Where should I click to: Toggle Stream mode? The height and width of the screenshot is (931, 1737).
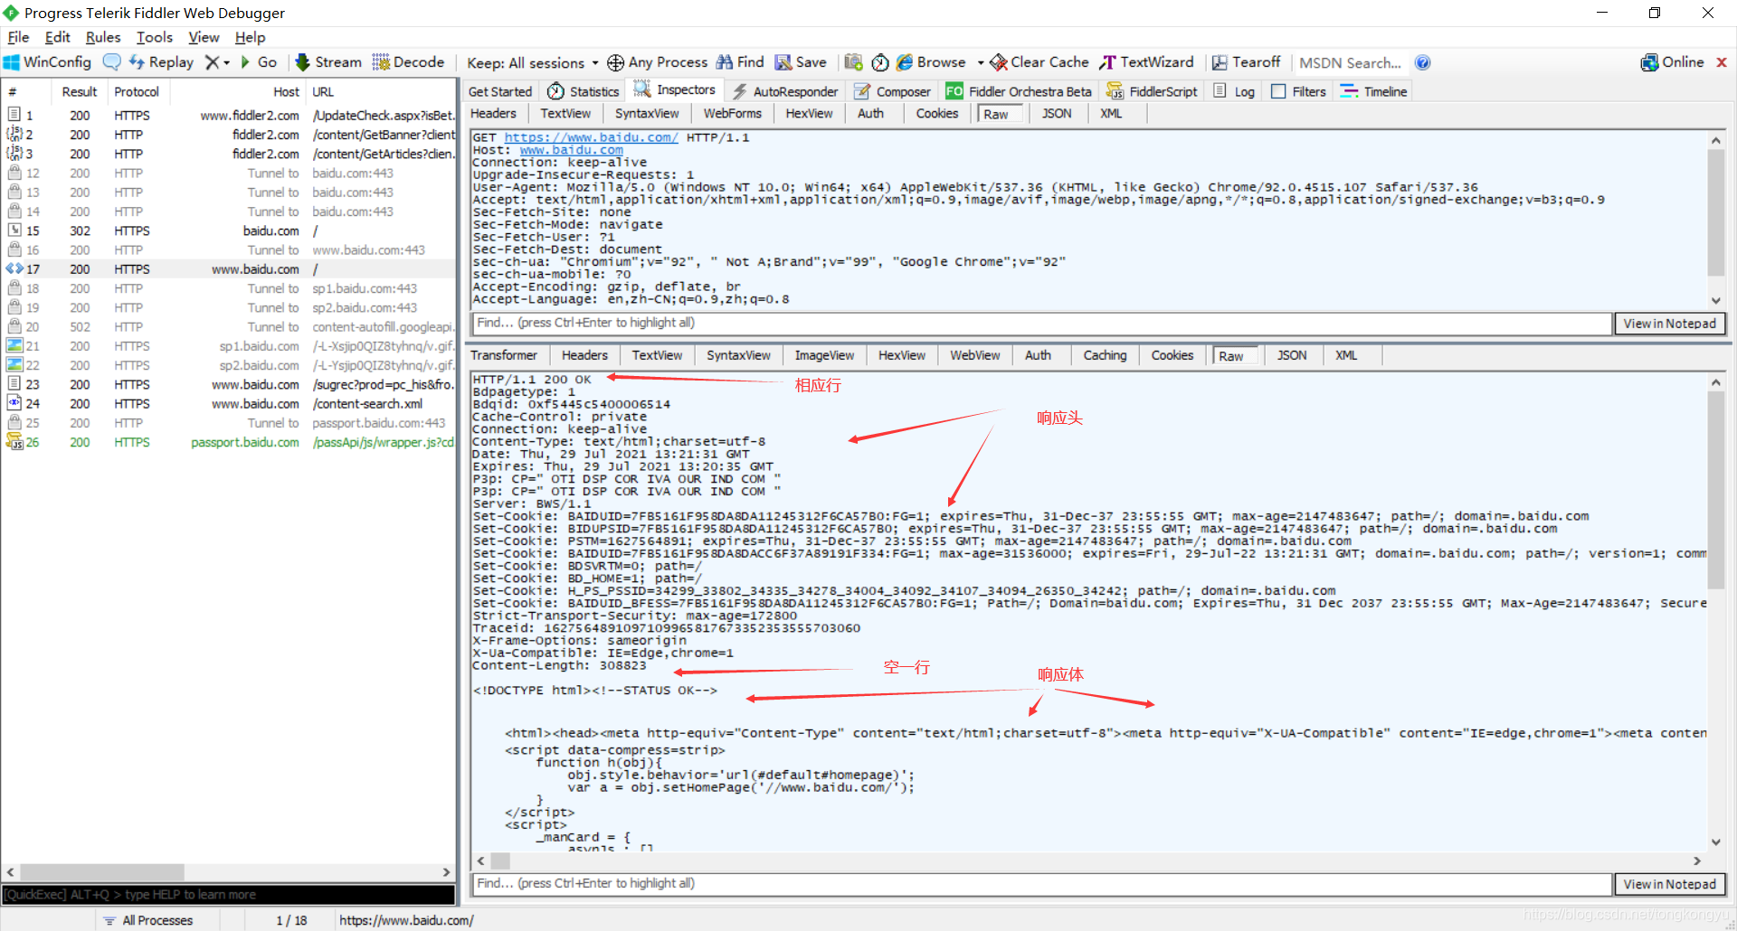click(328, 62)
